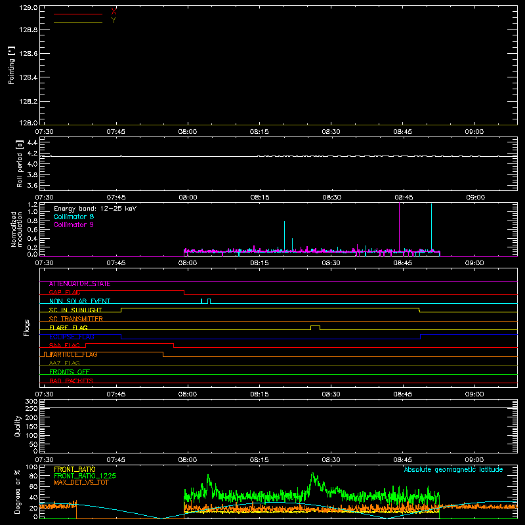Click the Normalized modulation axis title

coord(16,229)
